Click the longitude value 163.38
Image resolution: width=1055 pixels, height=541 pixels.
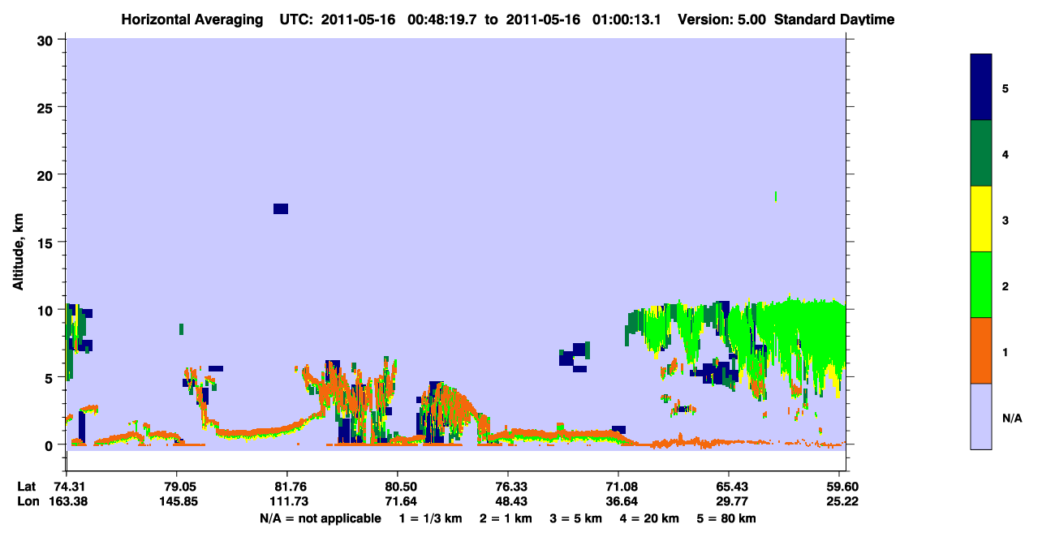click(67, 501)
